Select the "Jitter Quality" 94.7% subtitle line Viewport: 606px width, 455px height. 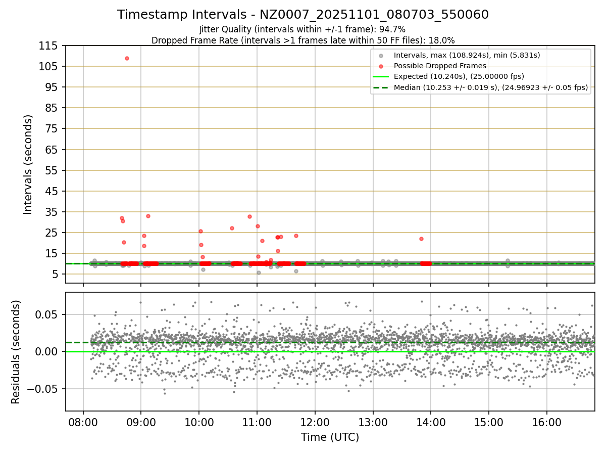click(x=303, y=30)
